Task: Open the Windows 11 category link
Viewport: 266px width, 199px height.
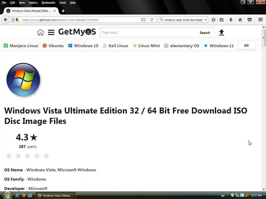Action: pos(219,46)
